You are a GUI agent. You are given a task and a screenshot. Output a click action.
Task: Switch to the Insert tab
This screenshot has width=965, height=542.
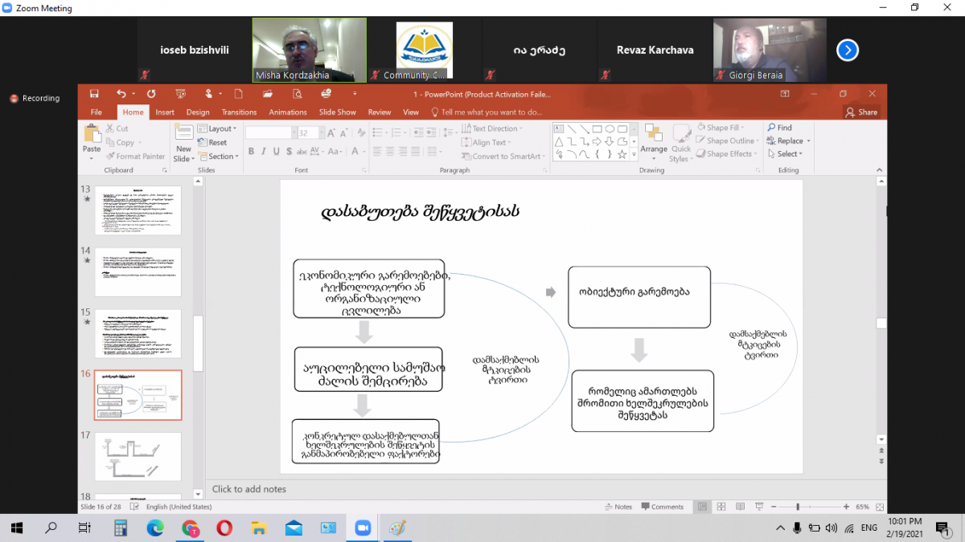pos(165,112)
